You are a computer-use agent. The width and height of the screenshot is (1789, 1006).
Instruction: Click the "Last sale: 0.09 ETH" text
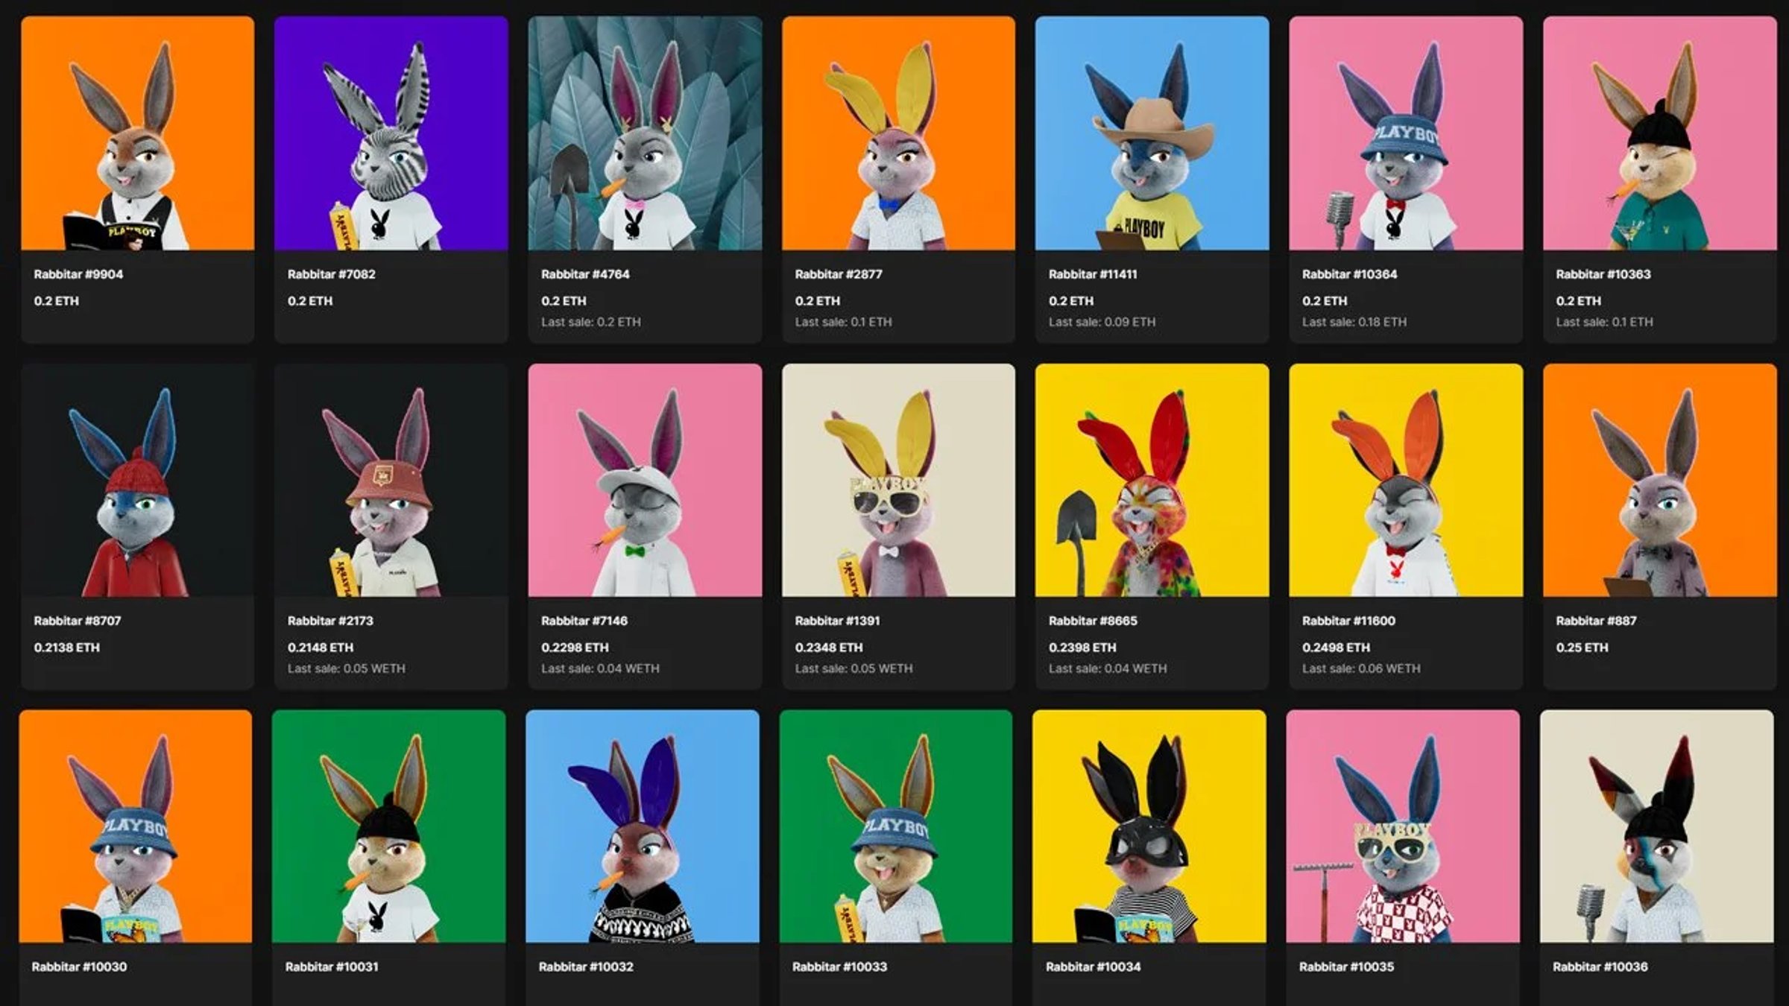click(x=1102, y=322)
